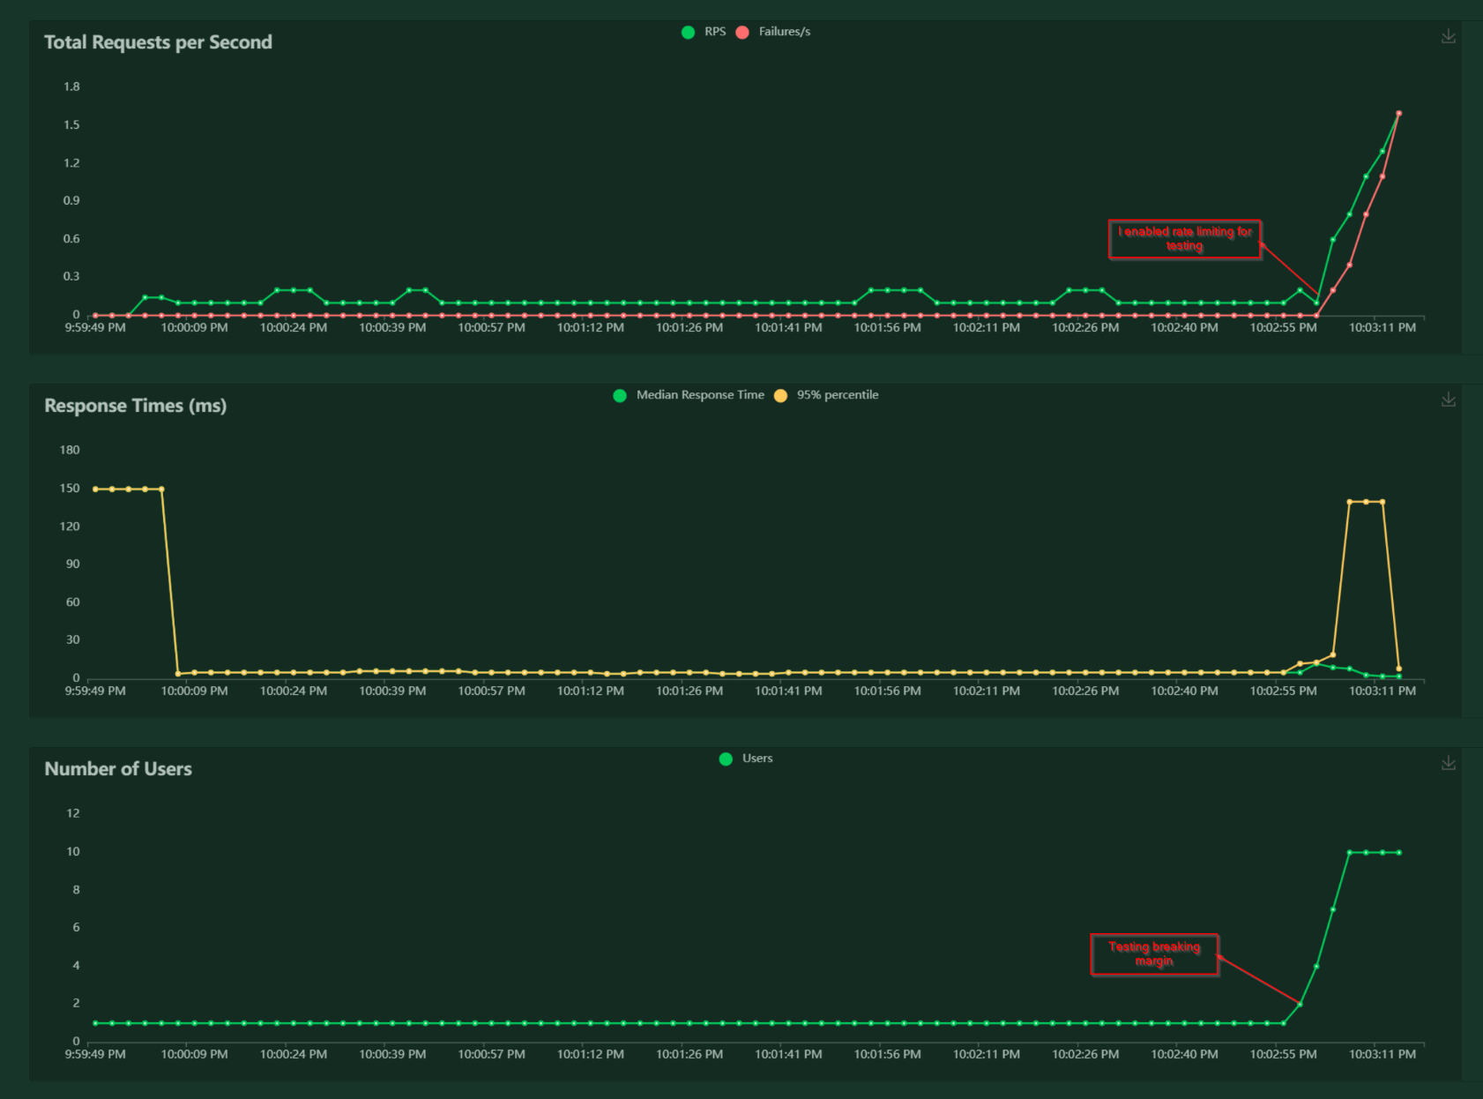Download the Total Requests per Second chart
Image resolution: width=1483 pixels, height=1099 pixels.
click(1449, 35)
